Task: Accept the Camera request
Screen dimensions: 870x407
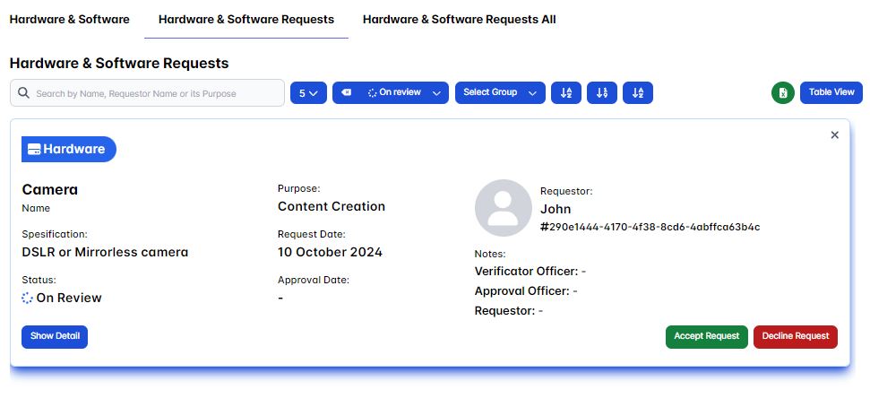Action: click(706, 336)
